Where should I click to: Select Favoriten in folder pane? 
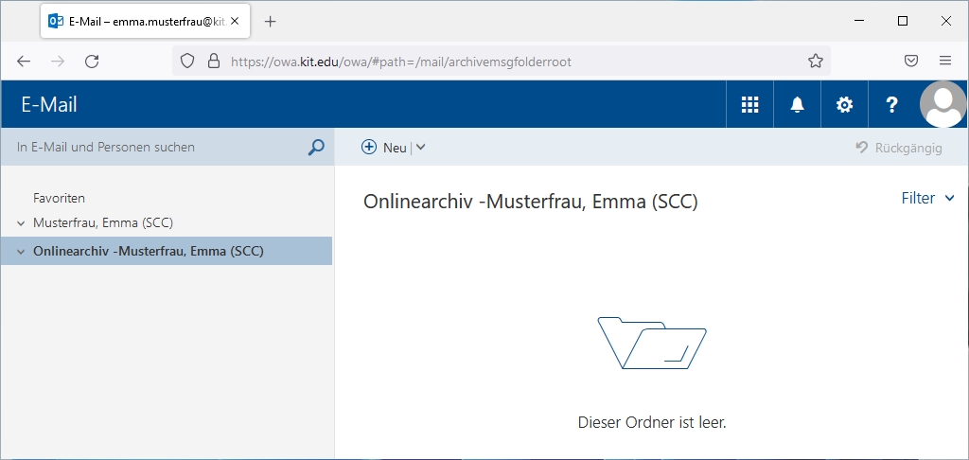tap(59, 199)
